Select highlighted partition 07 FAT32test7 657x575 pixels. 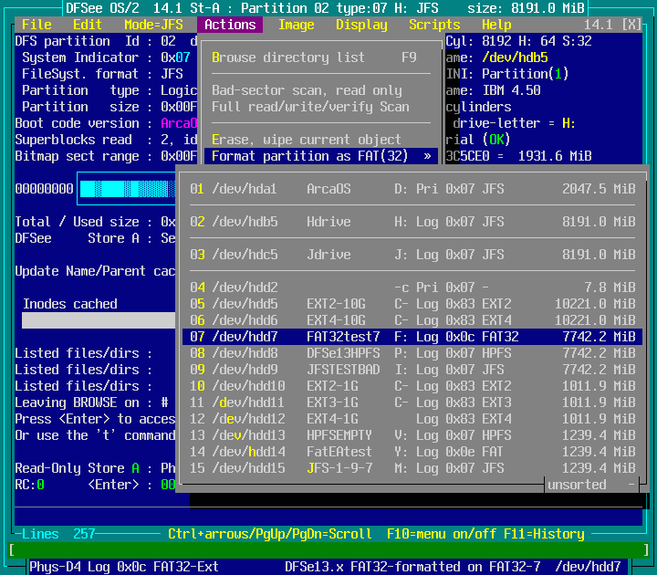coord(412,337)
